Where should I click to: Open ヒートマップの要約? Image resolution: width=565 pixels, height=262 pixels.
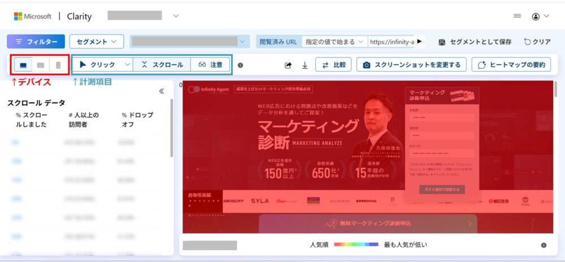[511, 65]
